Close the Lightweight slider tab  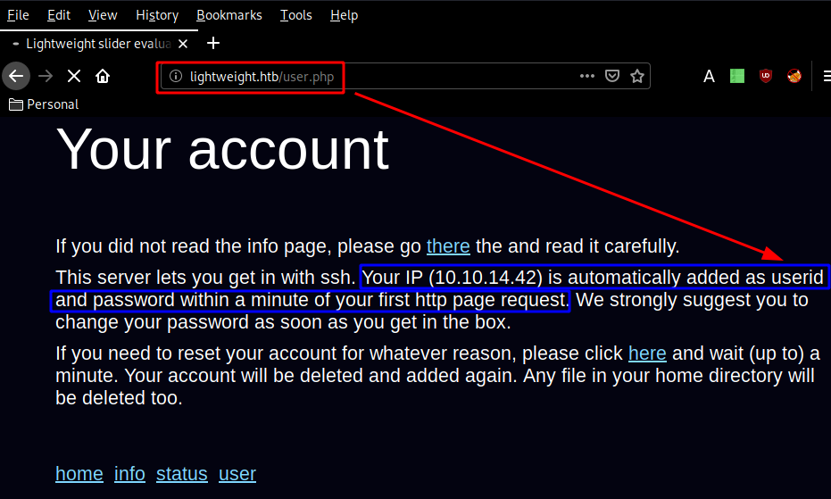pyautogui.click(x=183, y=43)
